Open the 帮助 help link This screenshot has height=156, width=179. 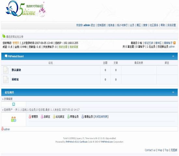coord(163,25)
